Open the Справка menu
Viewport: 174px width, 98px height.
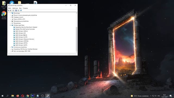pyautogui.click(x=25, y=8)
